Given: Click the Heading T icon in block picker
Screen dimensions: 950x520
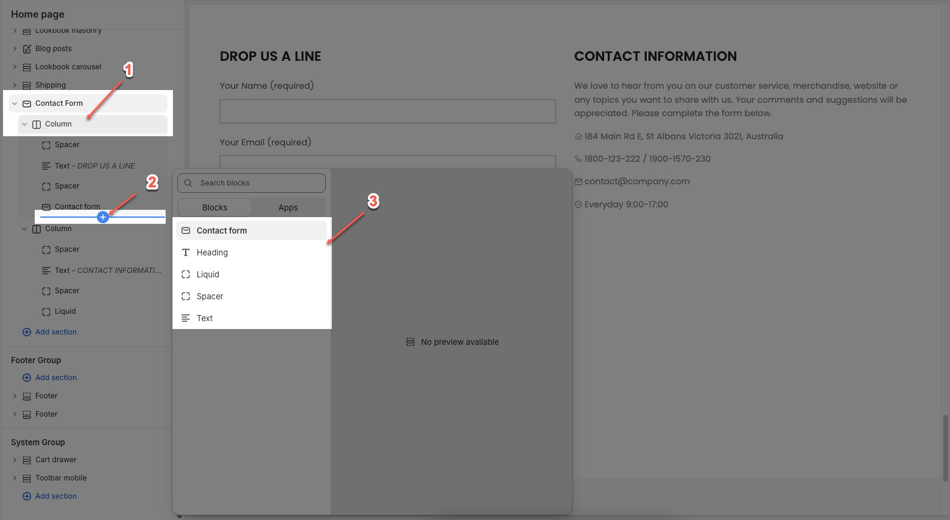Looking at the screenshot, I should click(186, 252).
